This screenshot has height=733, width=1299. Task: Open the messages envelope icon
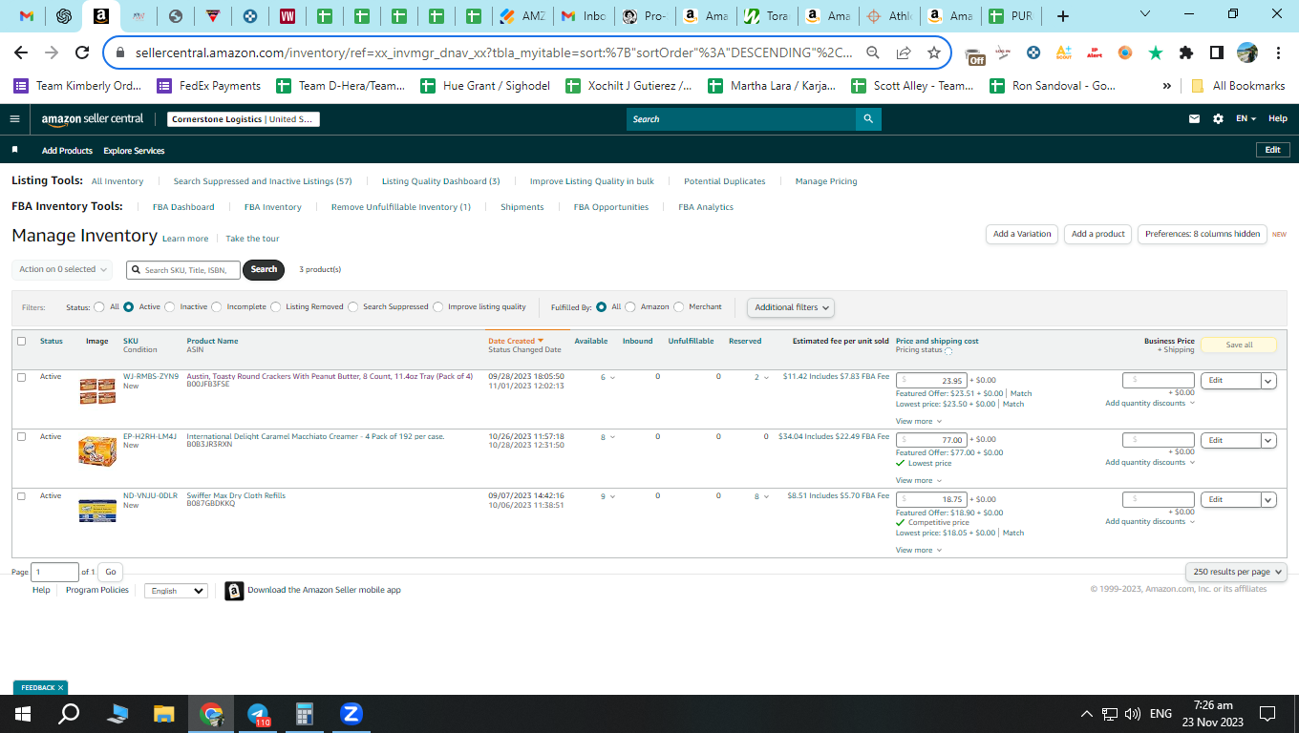(x=1194, y=119)
